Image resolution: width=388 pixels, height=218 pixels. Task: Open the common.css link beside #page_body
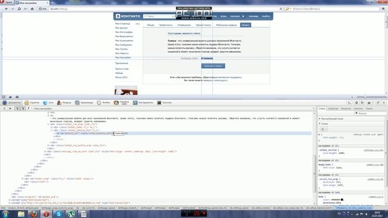[375, 165]
